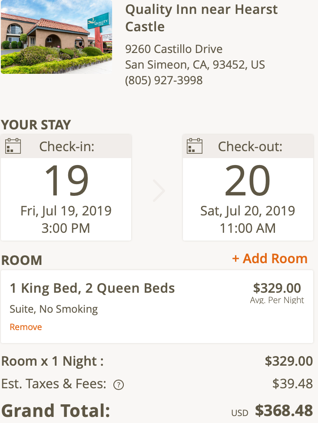Click the 3:00 PM check-in time
The height and width of the screenshot is (423, 318).
coord(66,228)
